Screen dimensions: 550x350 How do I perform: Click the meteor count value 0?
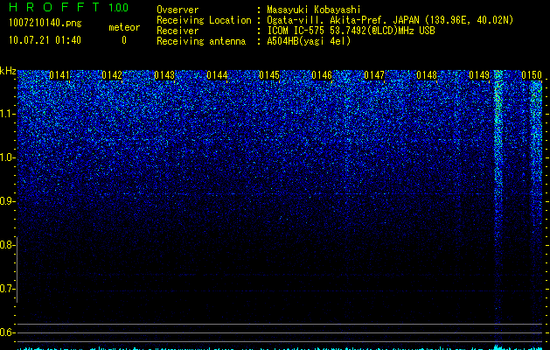click(x=124, y=40)
